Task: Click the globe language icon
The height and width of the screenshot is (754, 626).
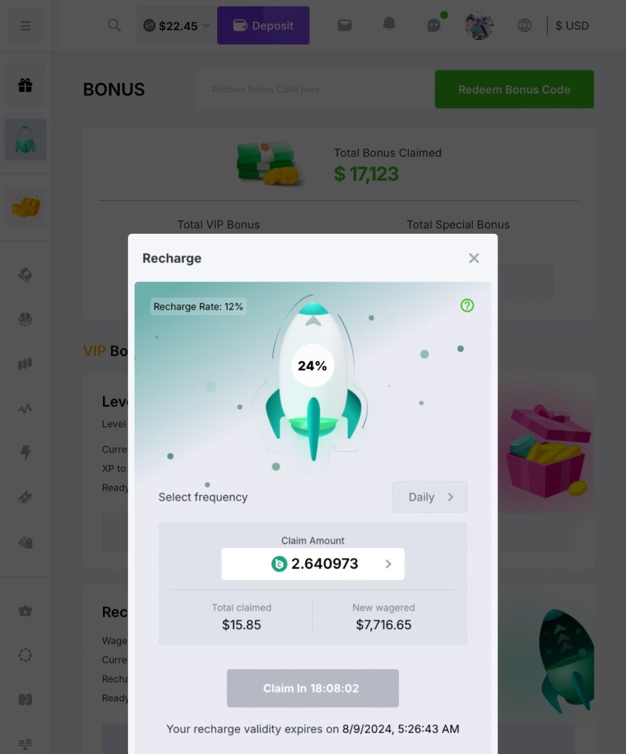Action: click(x=524, y=25)
